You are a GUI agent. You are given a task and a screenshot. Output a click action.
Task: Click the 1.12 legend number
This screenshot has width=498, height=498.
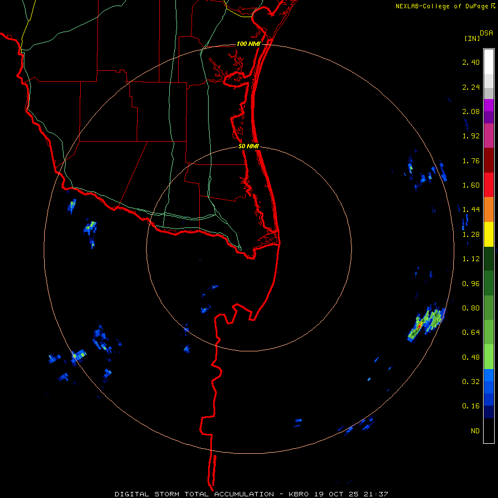[x=471, y=259]
